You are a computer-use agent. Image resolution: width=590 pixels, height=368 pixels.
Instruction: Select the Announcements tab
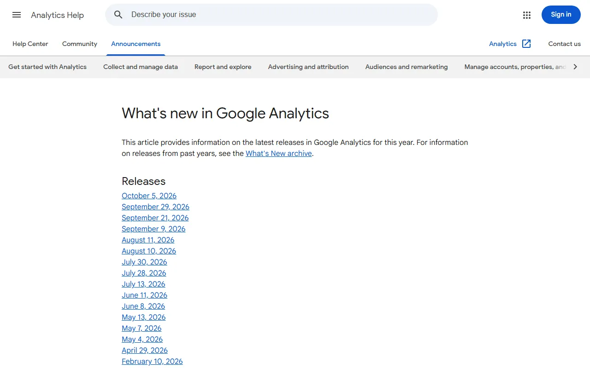136,44
